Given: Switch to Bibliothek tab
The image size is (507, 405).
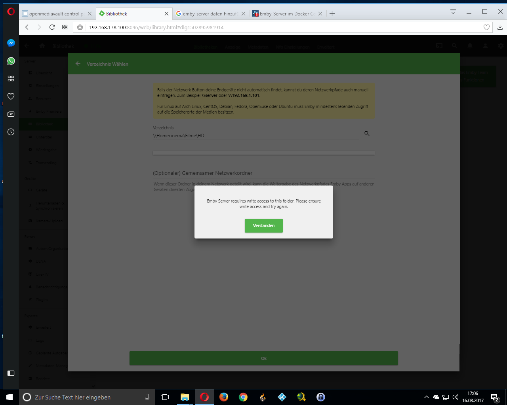Looking at the screenshot, I should pyautogui.click(x=134, y=13).
